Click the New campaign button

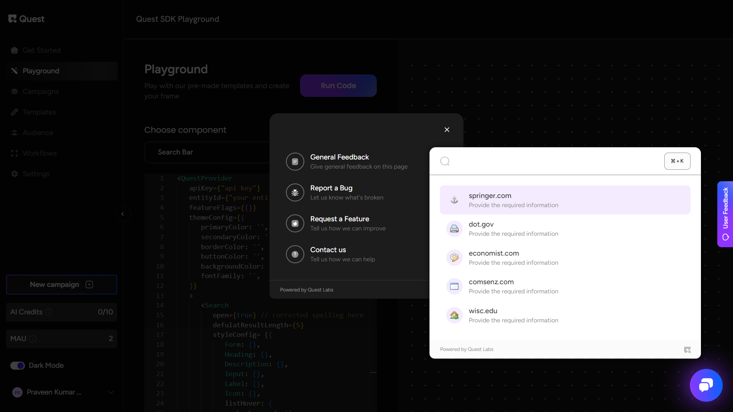61,285
